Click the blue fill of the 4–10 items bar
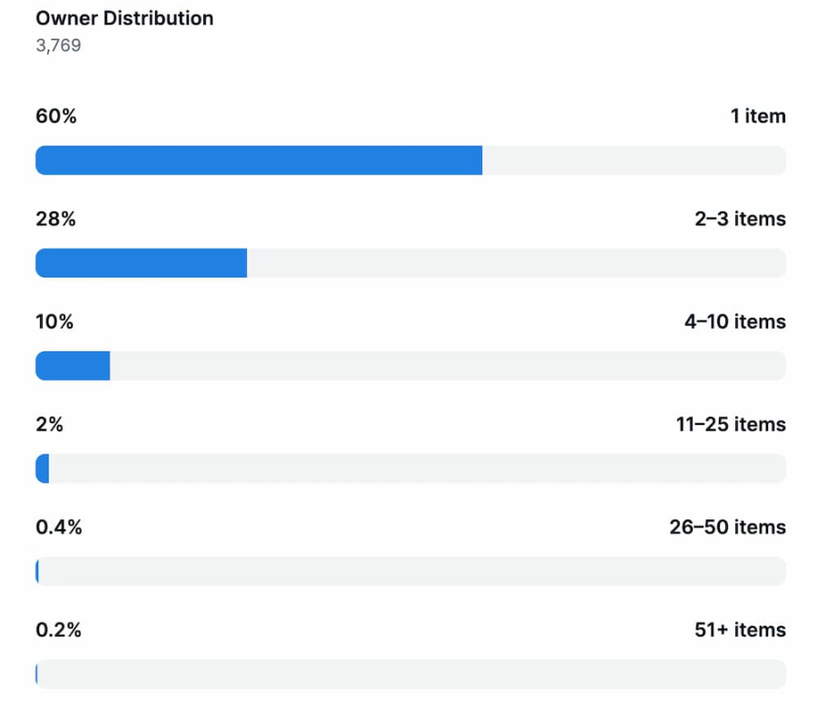This screenshot has width=817, height=701. tap(73, 366)
